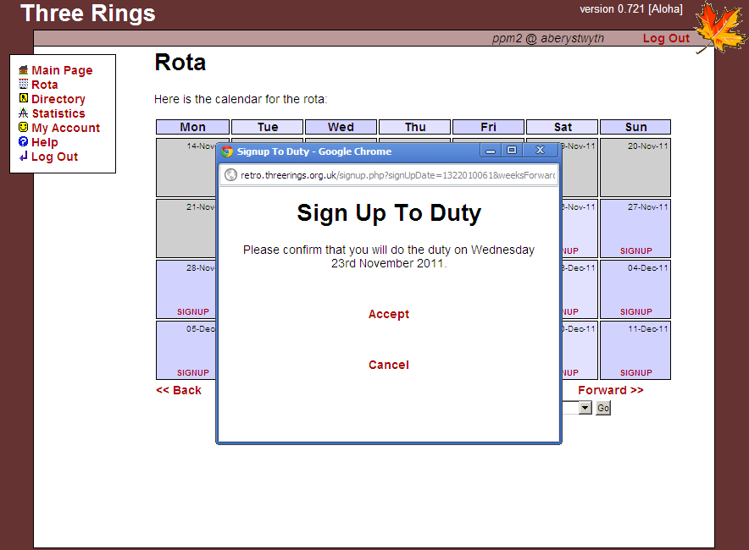This screenshot has width=749, height=550.
Task: Click the Main Page house icon
Action: [24, 70]
